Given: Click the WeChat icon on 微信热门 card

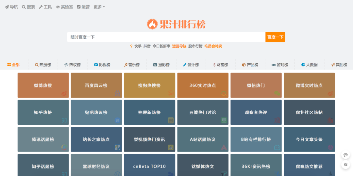Looking at the screenshot, I should 277,93.
